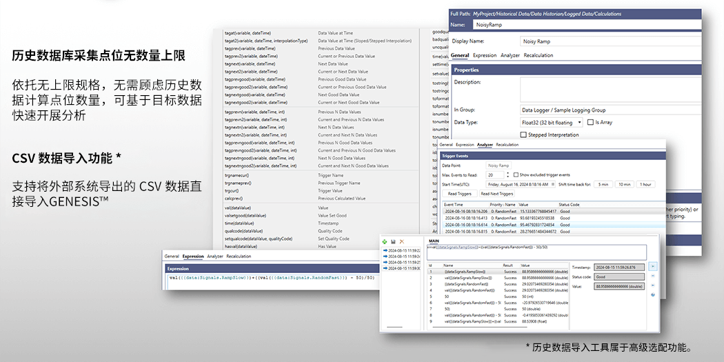Enable the Stepped Interpretation checkbox

(x=523, y=135)
